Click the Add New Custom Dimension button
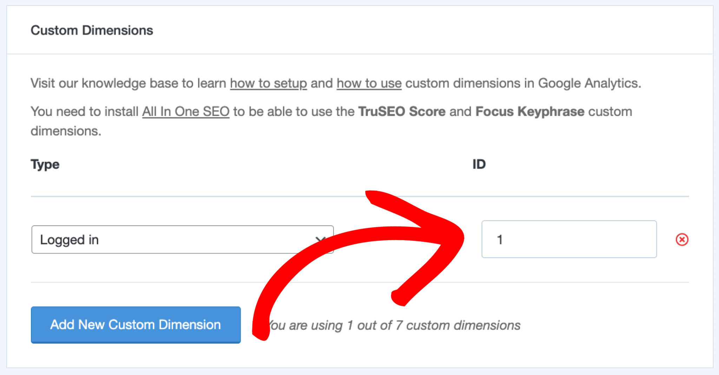Viewport: 719px width, 375px height. point(136,325)
